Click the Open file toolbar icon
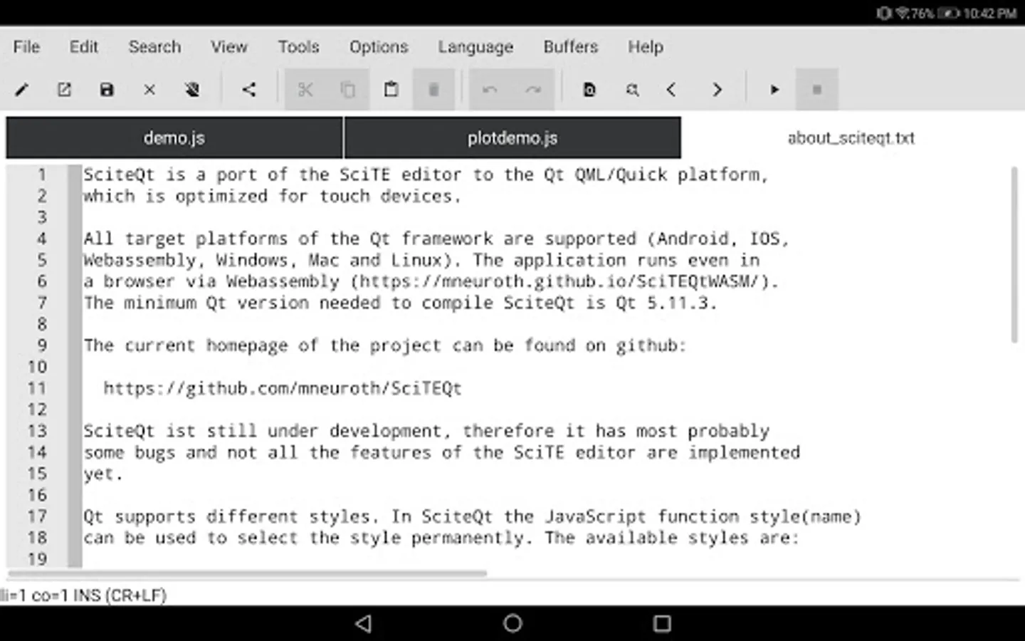1025x641 pixels. [64, 90]
